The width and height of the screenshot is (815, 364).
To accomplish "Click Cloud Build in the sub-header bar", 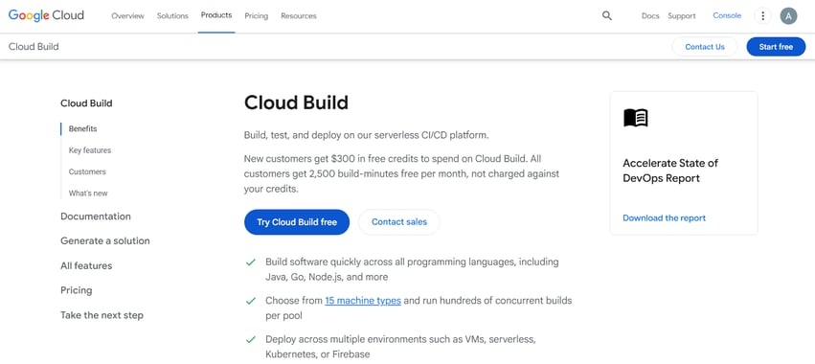I will pyautogui.click(x=34, y=47).
